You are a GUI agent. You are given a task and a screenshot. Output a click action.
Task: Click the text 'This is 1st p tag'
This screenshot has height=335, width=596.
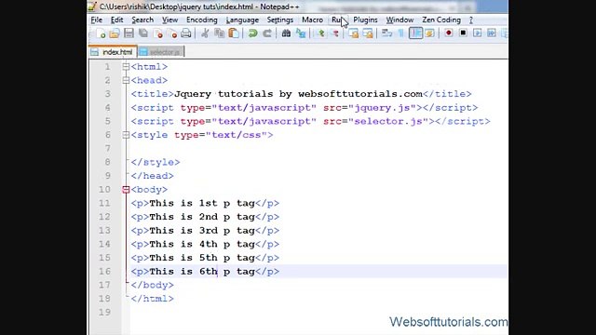coord(202,203)
